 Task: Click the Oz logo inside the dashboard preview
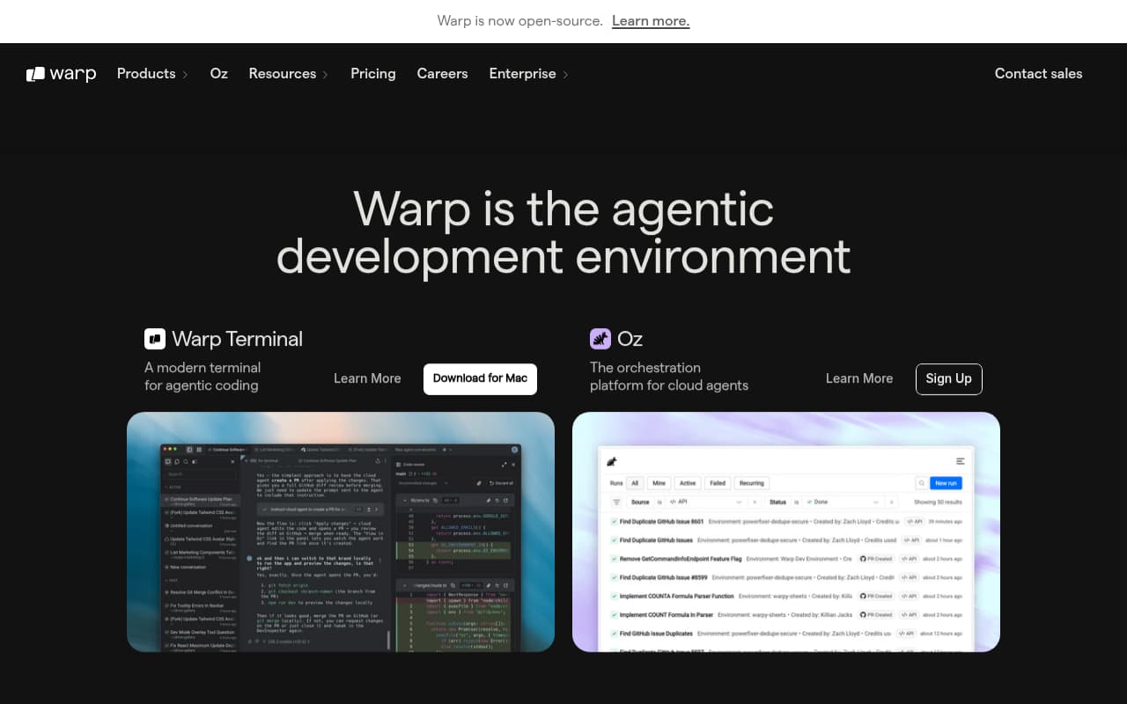point(612,461)
